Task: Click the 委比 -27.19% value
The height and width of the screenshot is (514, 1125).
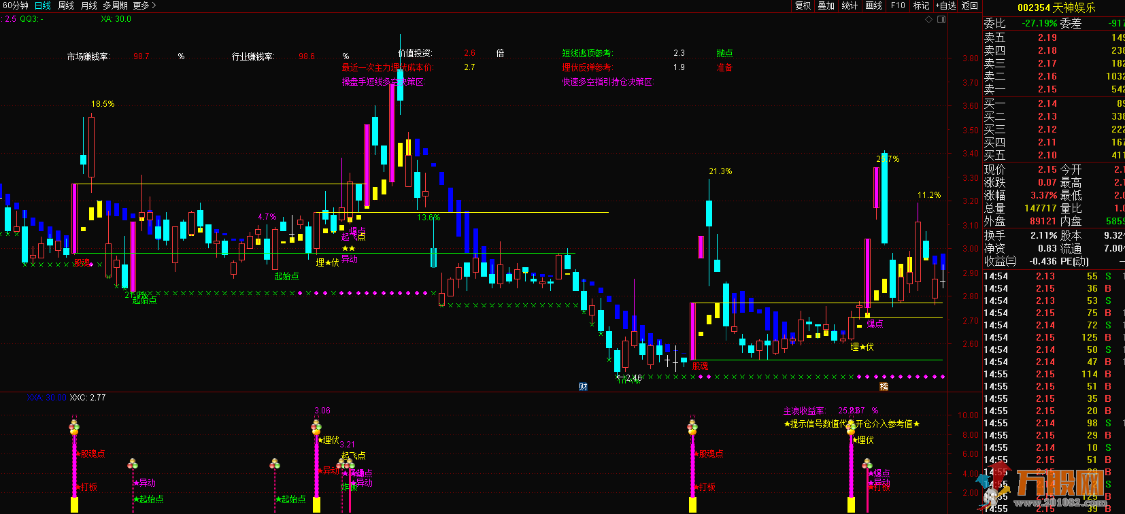Action: click(1039, 23)
